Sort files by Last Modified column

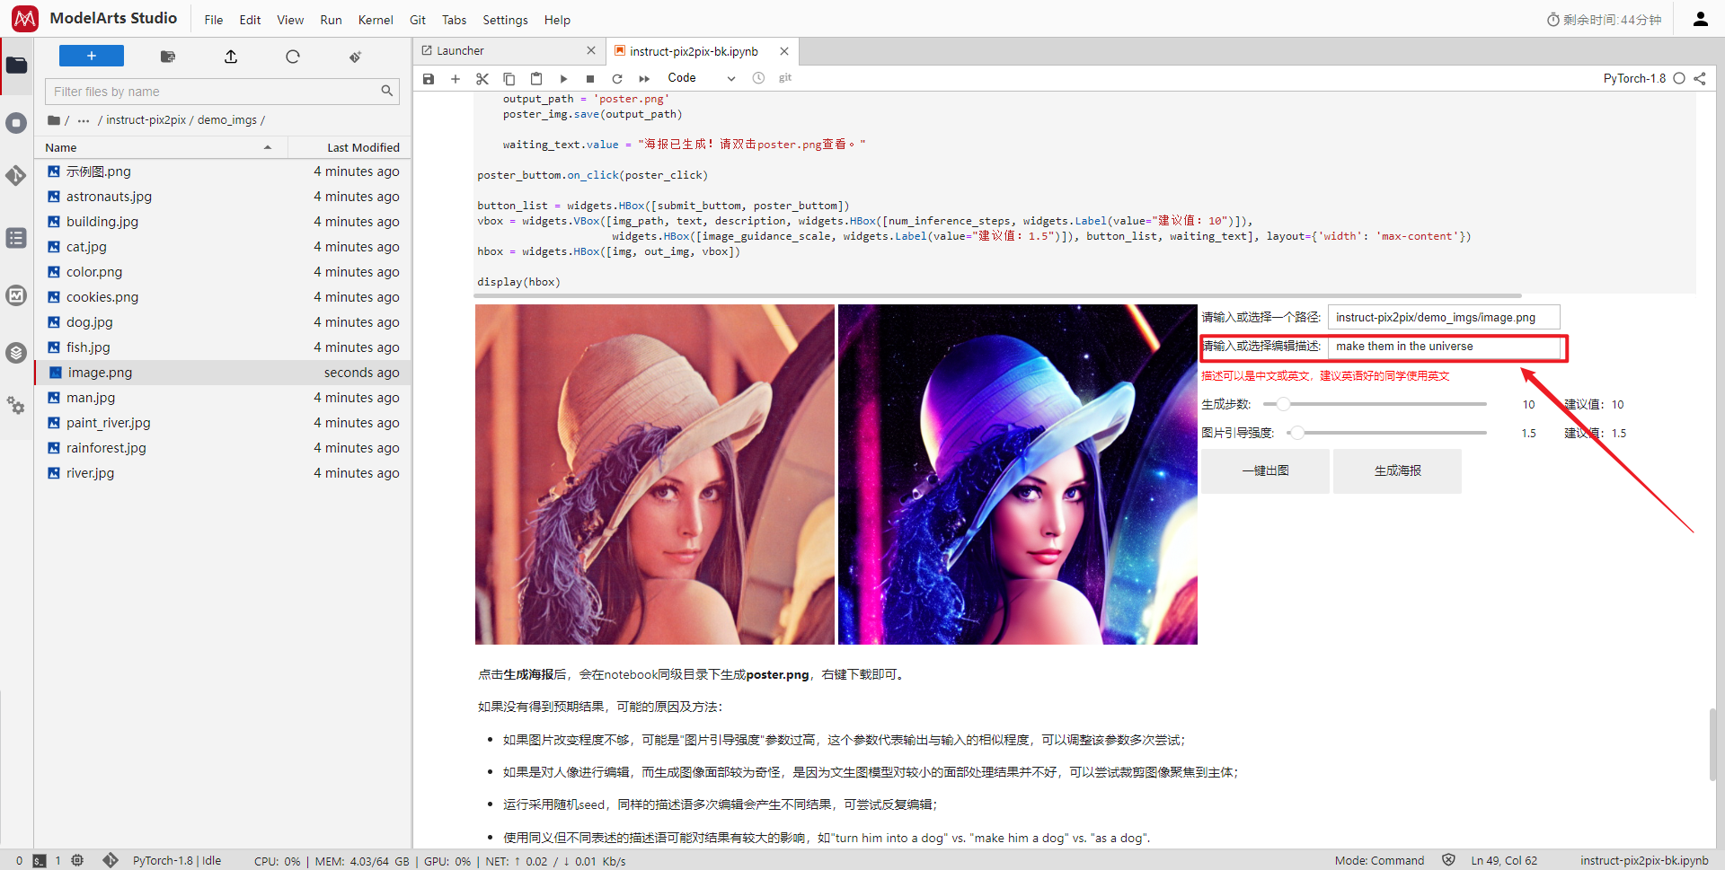(349, 147)
